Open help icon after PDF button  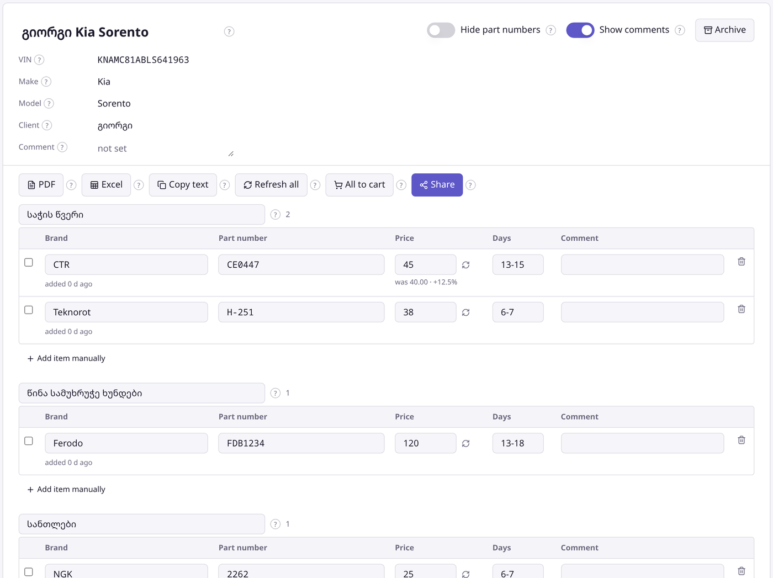pos(71,185)
